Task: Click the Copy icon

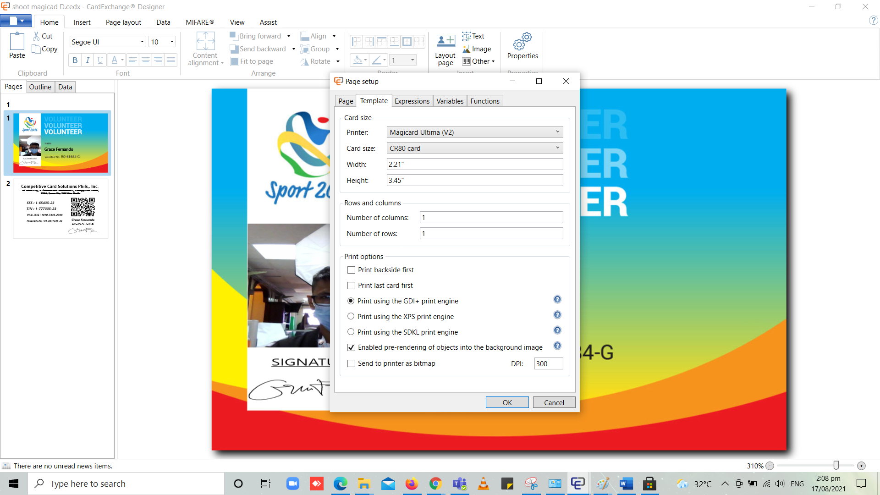Action: [x=36, y=49]
